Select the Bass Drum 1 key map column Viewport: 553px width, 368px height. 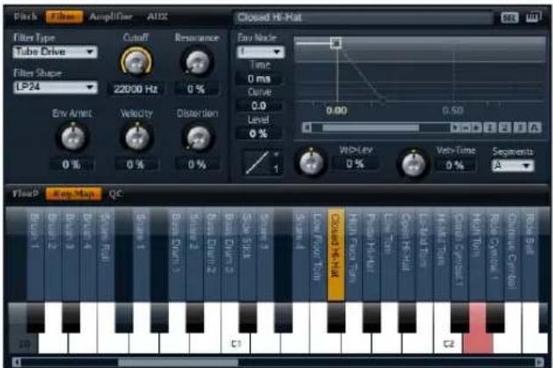177,254
